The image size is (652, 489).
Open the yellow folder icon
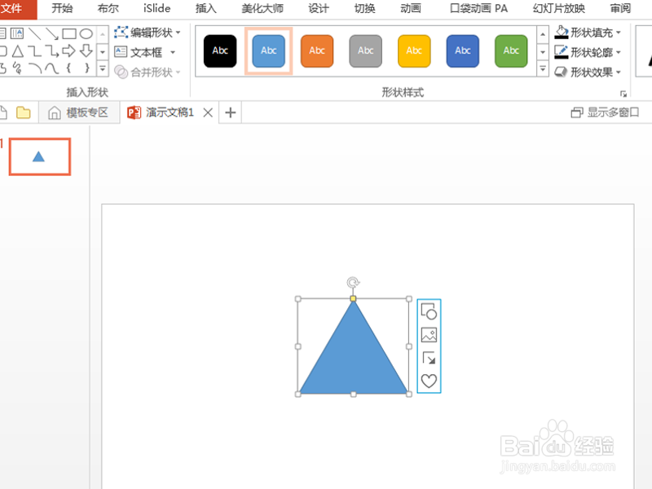click(x=24, y=112)
